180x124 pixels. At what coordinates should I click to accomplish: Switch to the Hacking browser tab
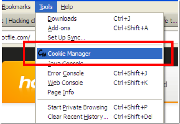[x=19, y=21]
